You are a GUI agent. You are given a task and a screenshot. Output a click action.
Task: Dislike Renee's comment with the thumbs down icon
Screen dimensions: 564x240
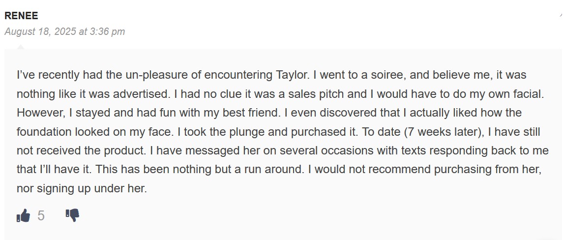click(72, 215)
